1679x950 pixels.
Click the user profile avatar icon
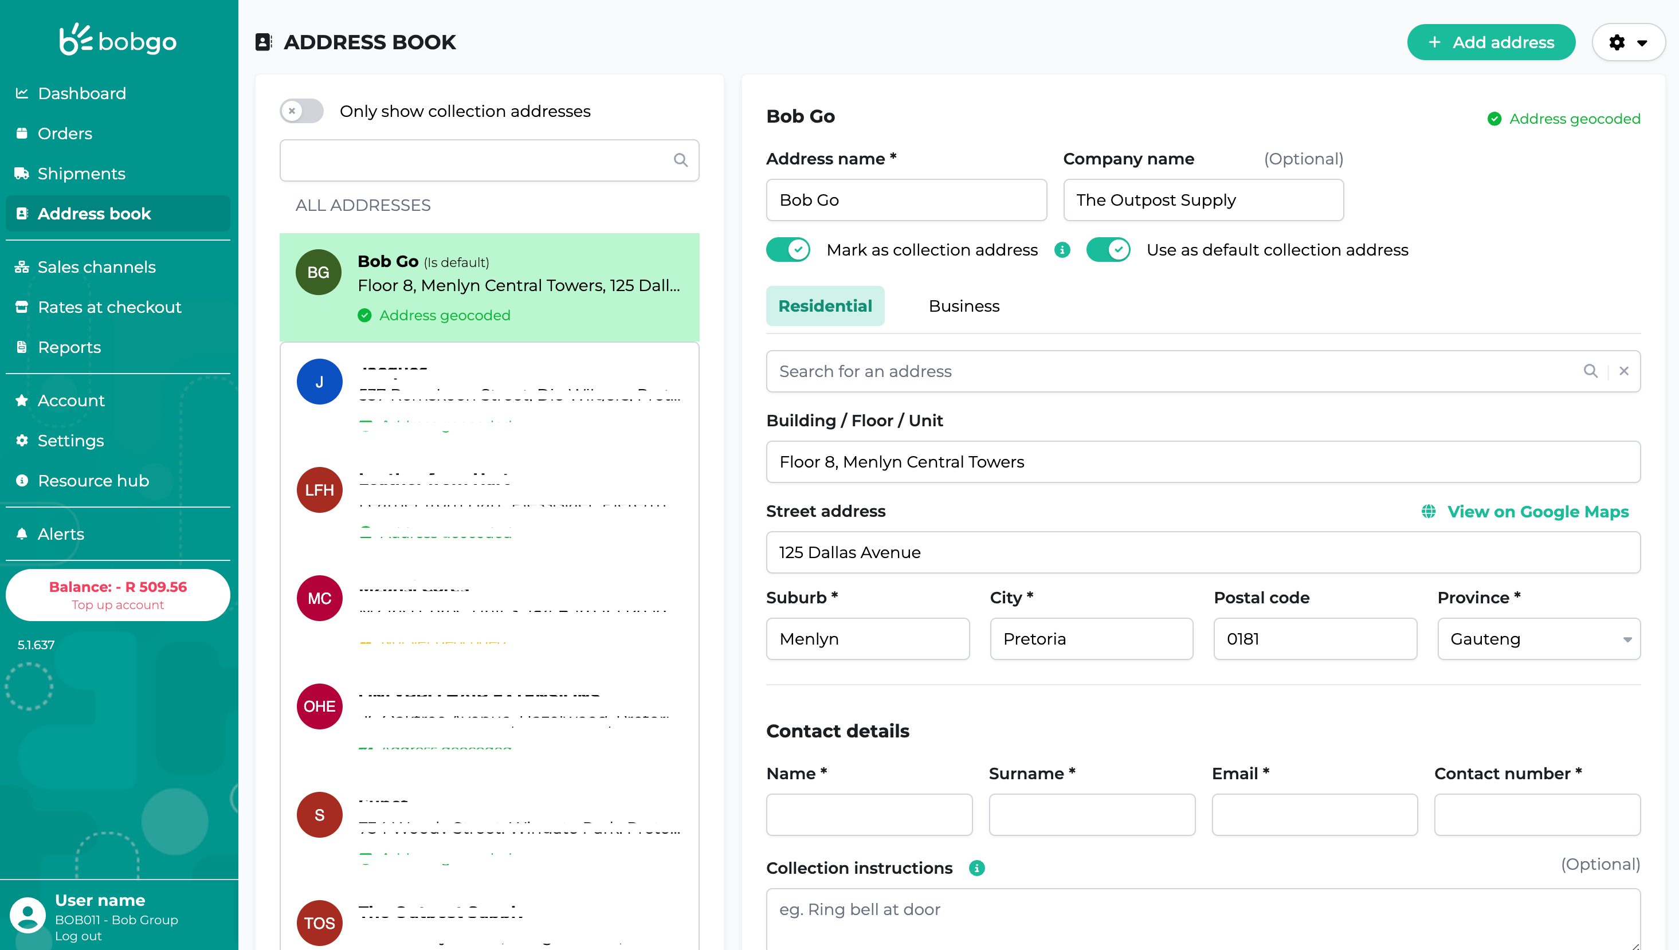click(28, 915)
